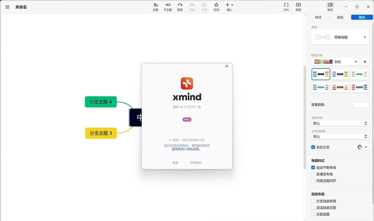Open 分支线粗细 dropdown
Screen dimensions: 374x221
click(340, 137)
